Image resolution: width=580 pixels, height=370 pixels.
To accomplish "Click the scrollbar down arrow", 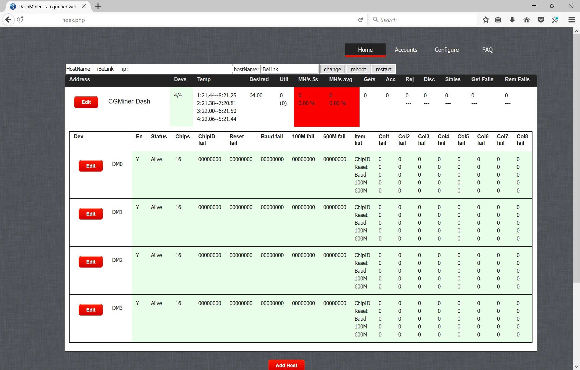I will coord(576,366).
